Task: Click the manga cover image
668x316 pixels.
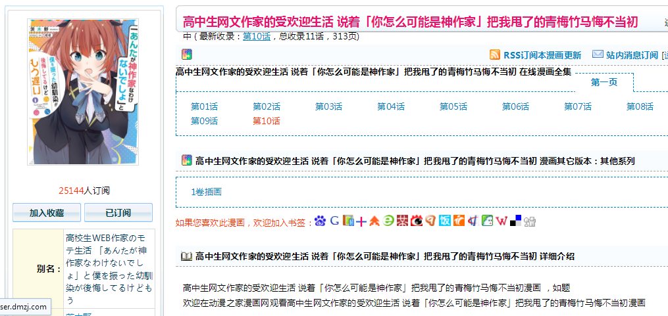Action: [x=83, y=91]
